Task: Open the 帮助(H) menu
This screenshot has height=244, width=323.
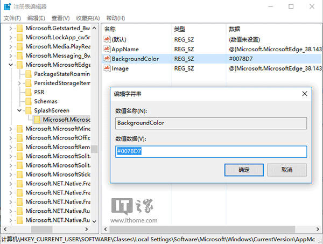Action: (116, 18)
